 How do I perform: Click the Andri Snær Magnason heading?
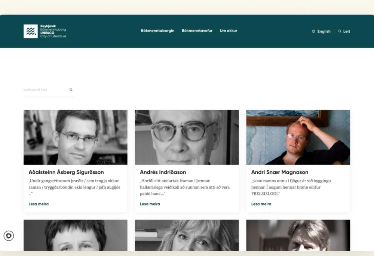280,172
